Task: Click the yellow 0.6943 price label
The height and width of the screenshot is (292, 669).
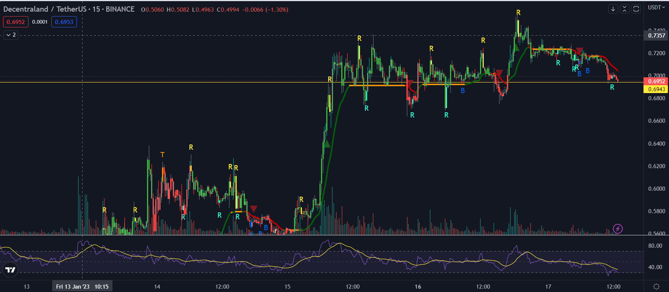Action: pyautogui.click(x=657, y=89)
